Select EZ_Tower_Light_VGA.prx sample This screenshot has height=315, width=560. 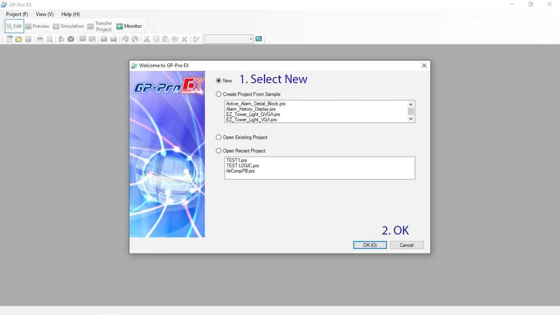252,119
